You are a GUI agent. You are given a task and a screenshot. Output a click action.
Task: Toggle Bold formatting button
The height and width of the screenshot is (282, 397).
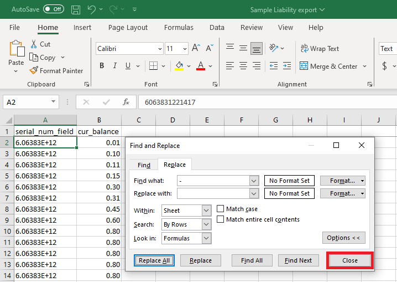(102, 66)
